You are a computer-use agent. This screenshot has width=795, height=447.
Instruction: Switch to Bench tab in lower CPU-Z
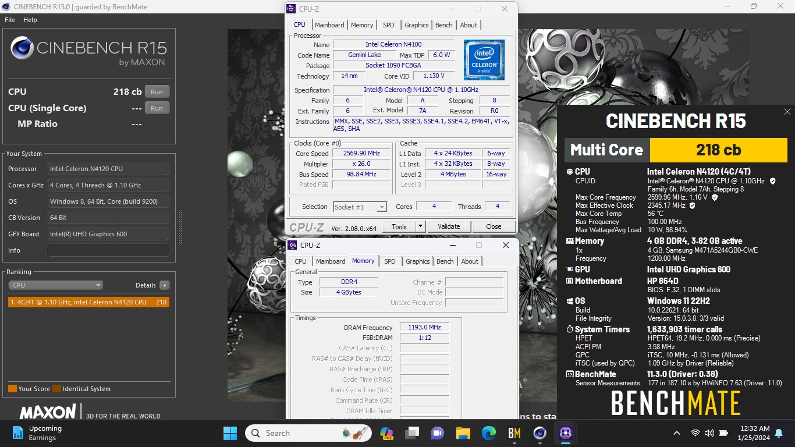pyautogui.click(x=445, y=261)
